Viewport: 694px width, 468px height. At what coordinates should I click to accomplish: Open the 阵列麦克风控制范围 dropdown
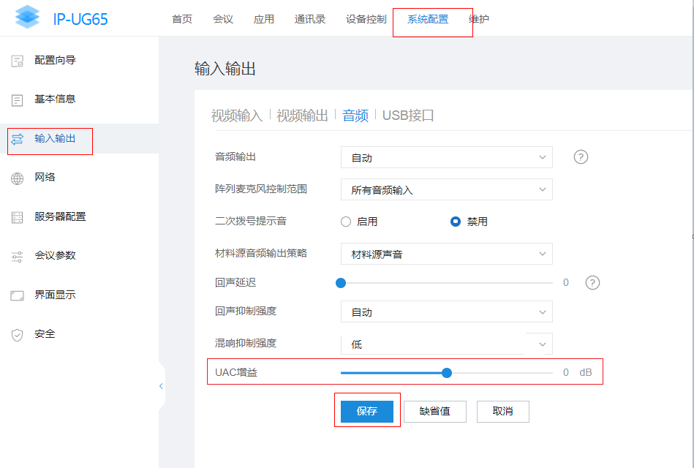(447, 189)
